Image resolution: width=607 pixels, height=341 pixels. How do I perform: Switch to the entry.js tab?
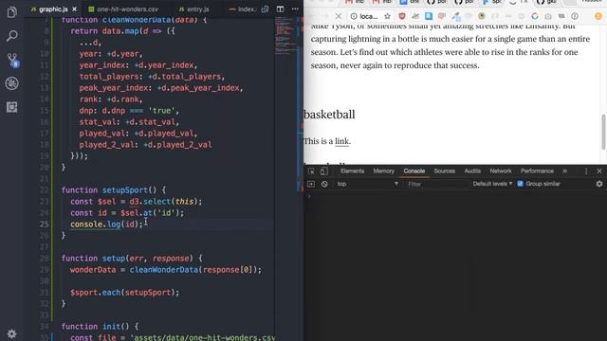[198, 9]
